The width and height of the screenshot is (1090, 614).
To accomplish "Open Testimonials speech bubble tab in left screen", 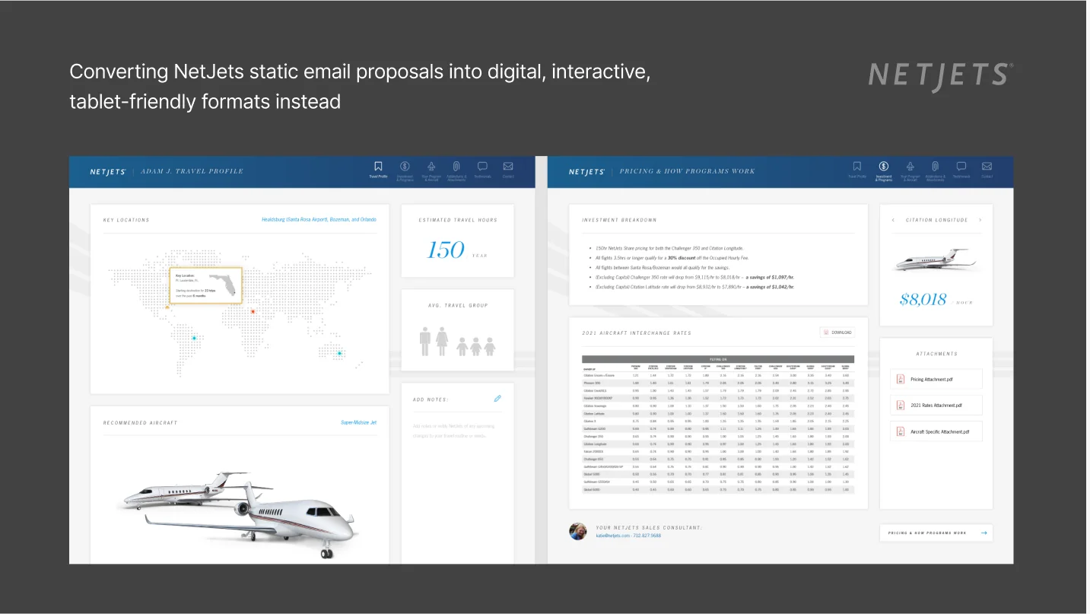I will point(482,170).
